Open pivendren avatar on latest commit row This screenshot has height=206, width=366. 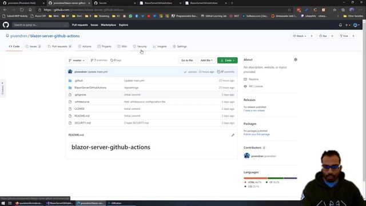[70, 72]
